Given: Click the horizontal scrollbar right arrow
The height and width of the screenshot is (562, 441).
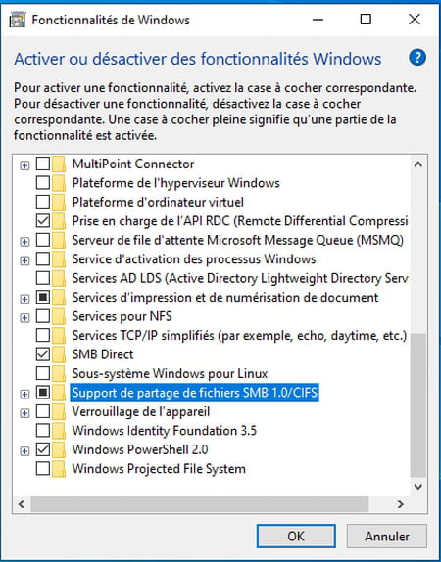Looking at the screenshot, I should pyautogui.click(x=400, y=504).
